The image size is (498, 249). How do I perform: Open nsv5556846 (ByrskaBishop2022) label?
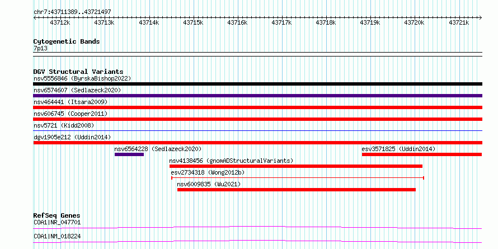click(x=82, y=78)
